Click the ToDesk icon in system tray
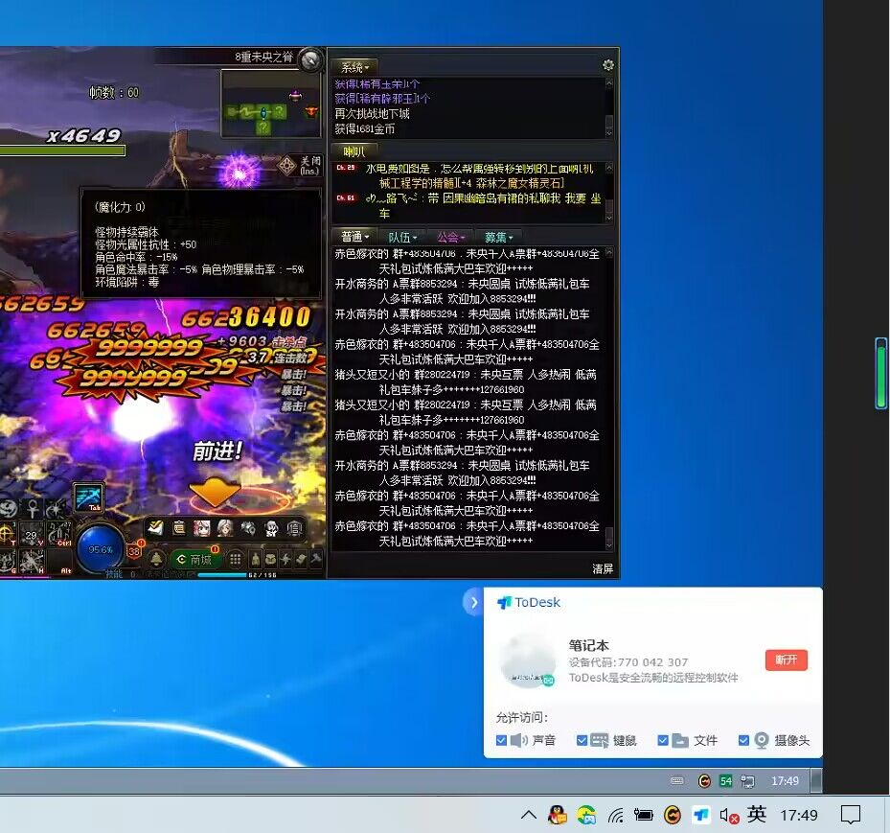This screenshot has width=890, height=833. tap(701, 816)
